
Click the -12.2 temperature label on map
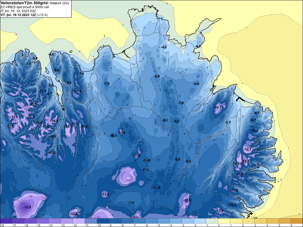[x=33, y=104]
